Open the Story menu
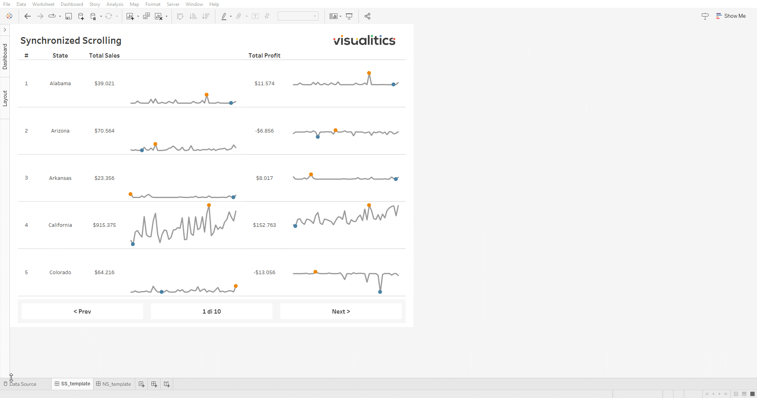The image size is (757, 398). coord(95,4)
